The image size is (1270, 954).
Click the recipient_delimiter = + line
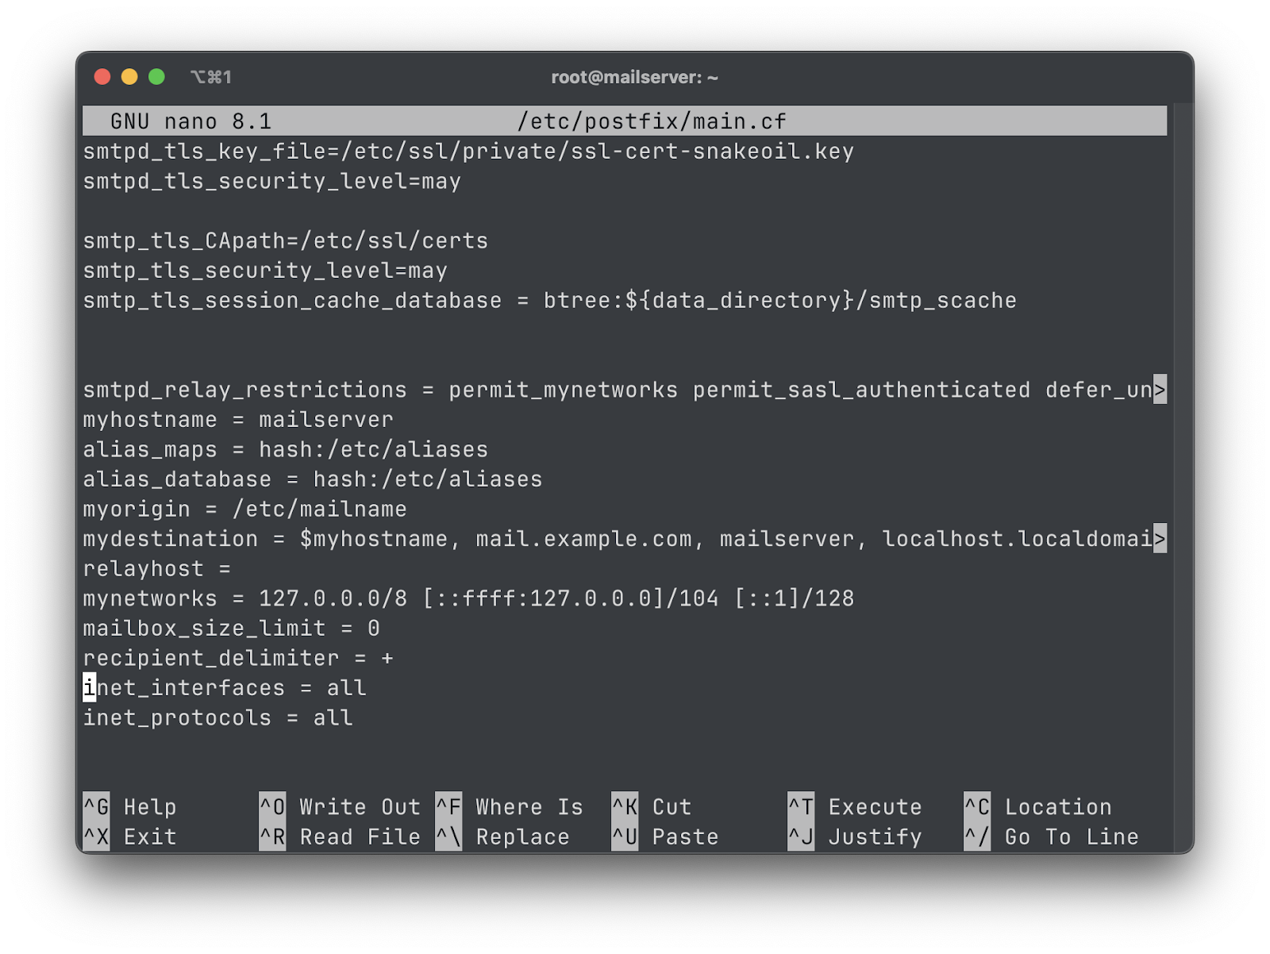pyautogui.click(x=238, y=658)
